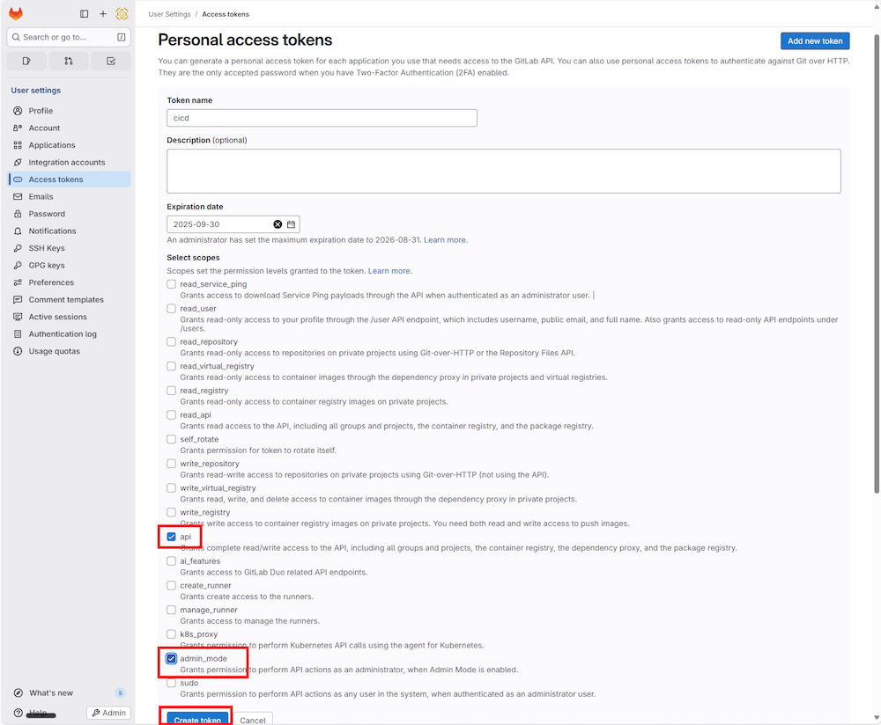This screenshot has height=725, width=881.
Task: Uncheck the api scope
Action: coord(171,536)
